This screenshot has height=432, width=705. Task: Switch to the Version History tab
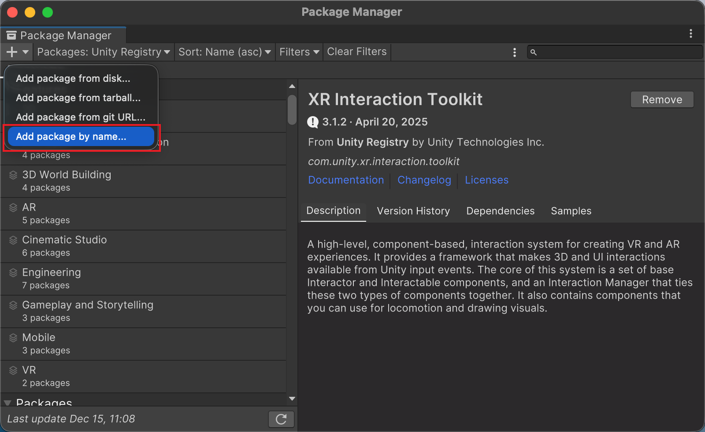[x=413, y=211]
